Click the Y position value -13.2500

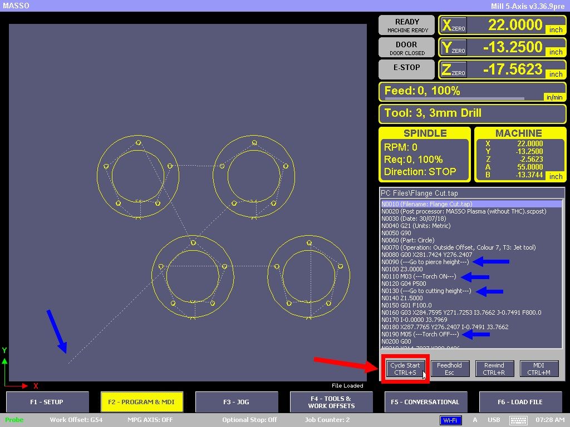[x=513, y=47]
